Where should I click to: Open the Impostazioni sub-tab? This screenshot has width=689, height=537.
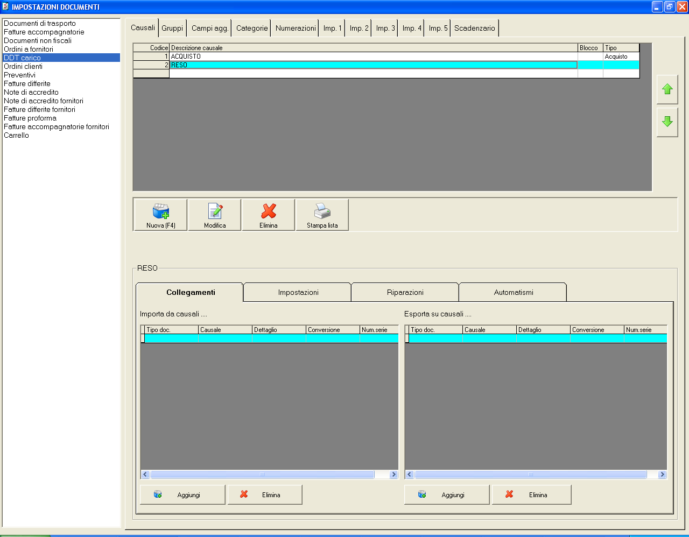coord(298,292)
